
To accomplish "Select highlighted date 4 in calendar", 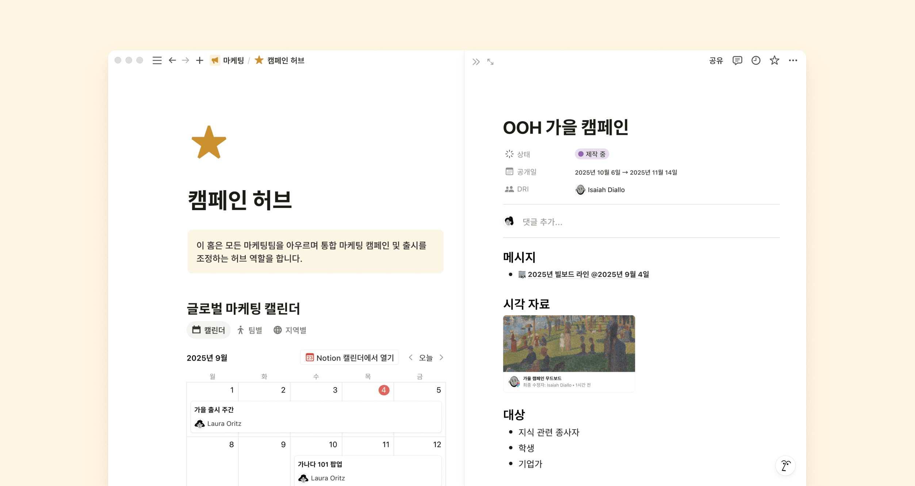I will 384,390.
